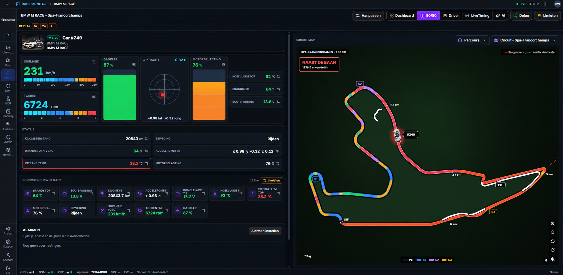The width and height of the screenshot is (563, 275).
Task: Open Alarmen instellen
Action: tap(265, 231)
